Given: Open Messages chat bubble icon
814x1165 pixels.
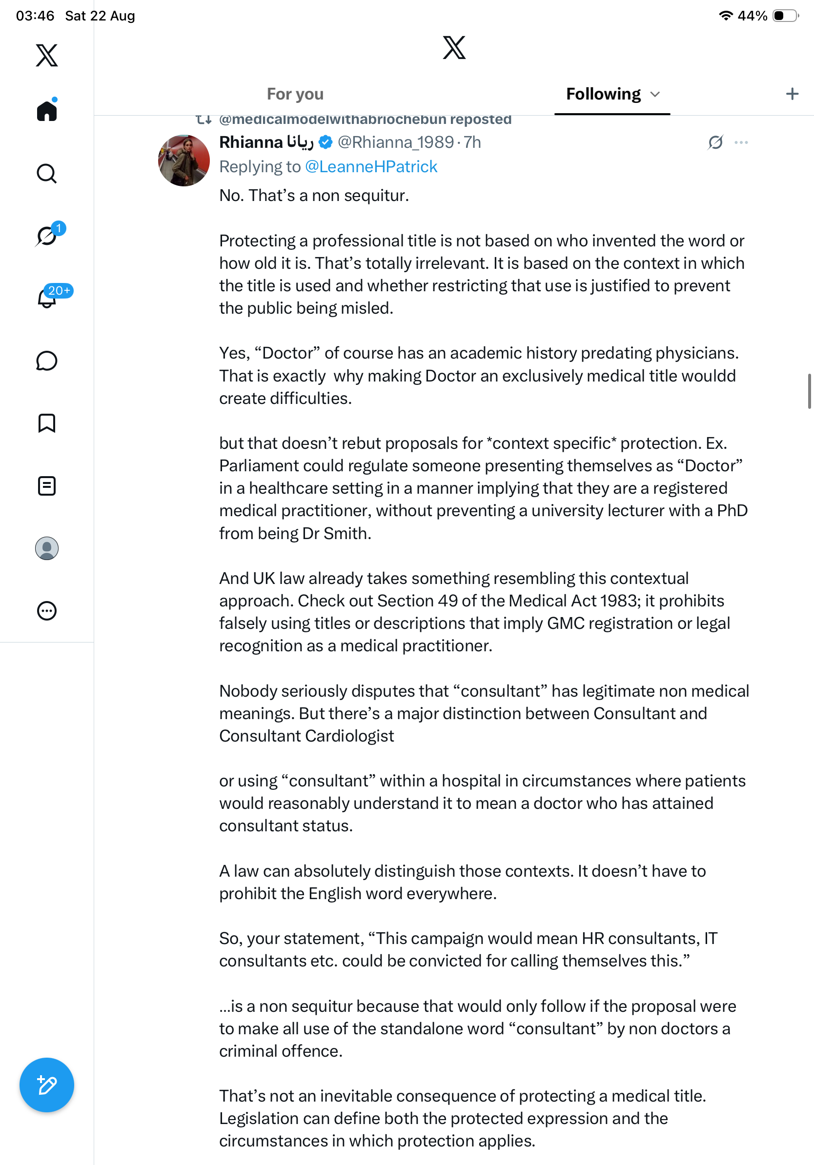Looking at the screenshot, I should coord(47,361).
